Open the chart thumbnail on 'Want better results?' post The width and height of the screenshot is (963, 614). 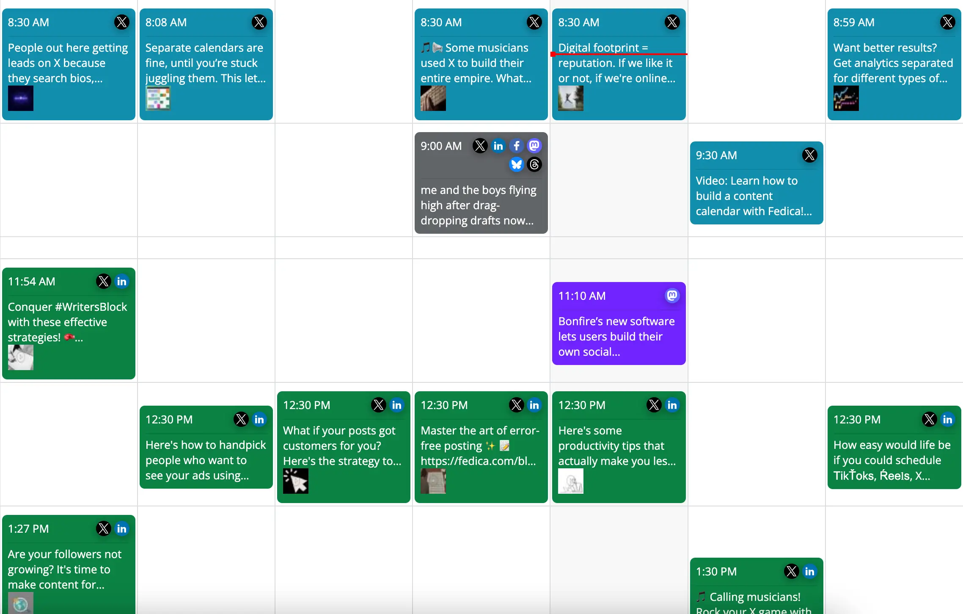(846, 98)
